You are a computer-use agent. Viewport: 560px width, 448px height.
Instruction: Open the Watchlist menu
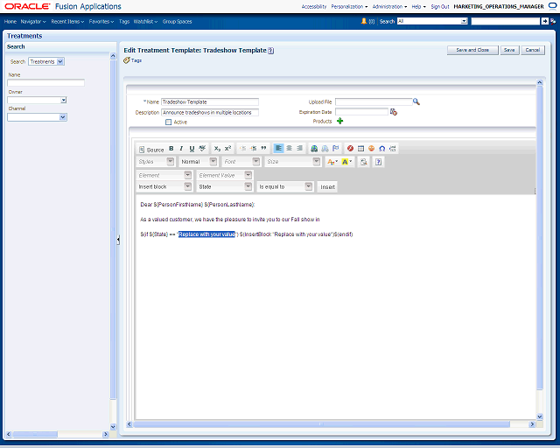coord(145,22)
